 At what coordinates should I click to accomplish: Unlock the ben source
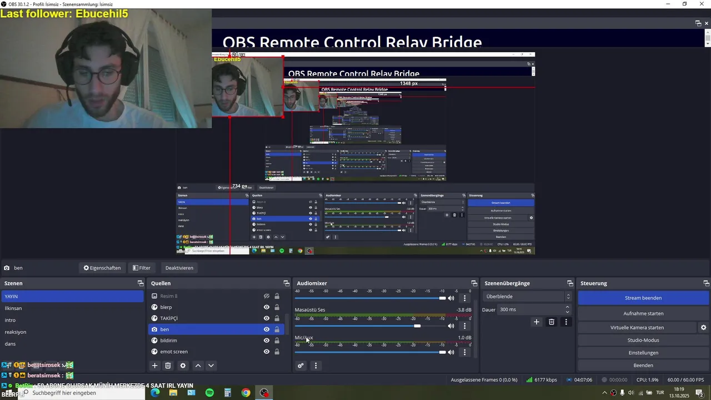point(277,329)
